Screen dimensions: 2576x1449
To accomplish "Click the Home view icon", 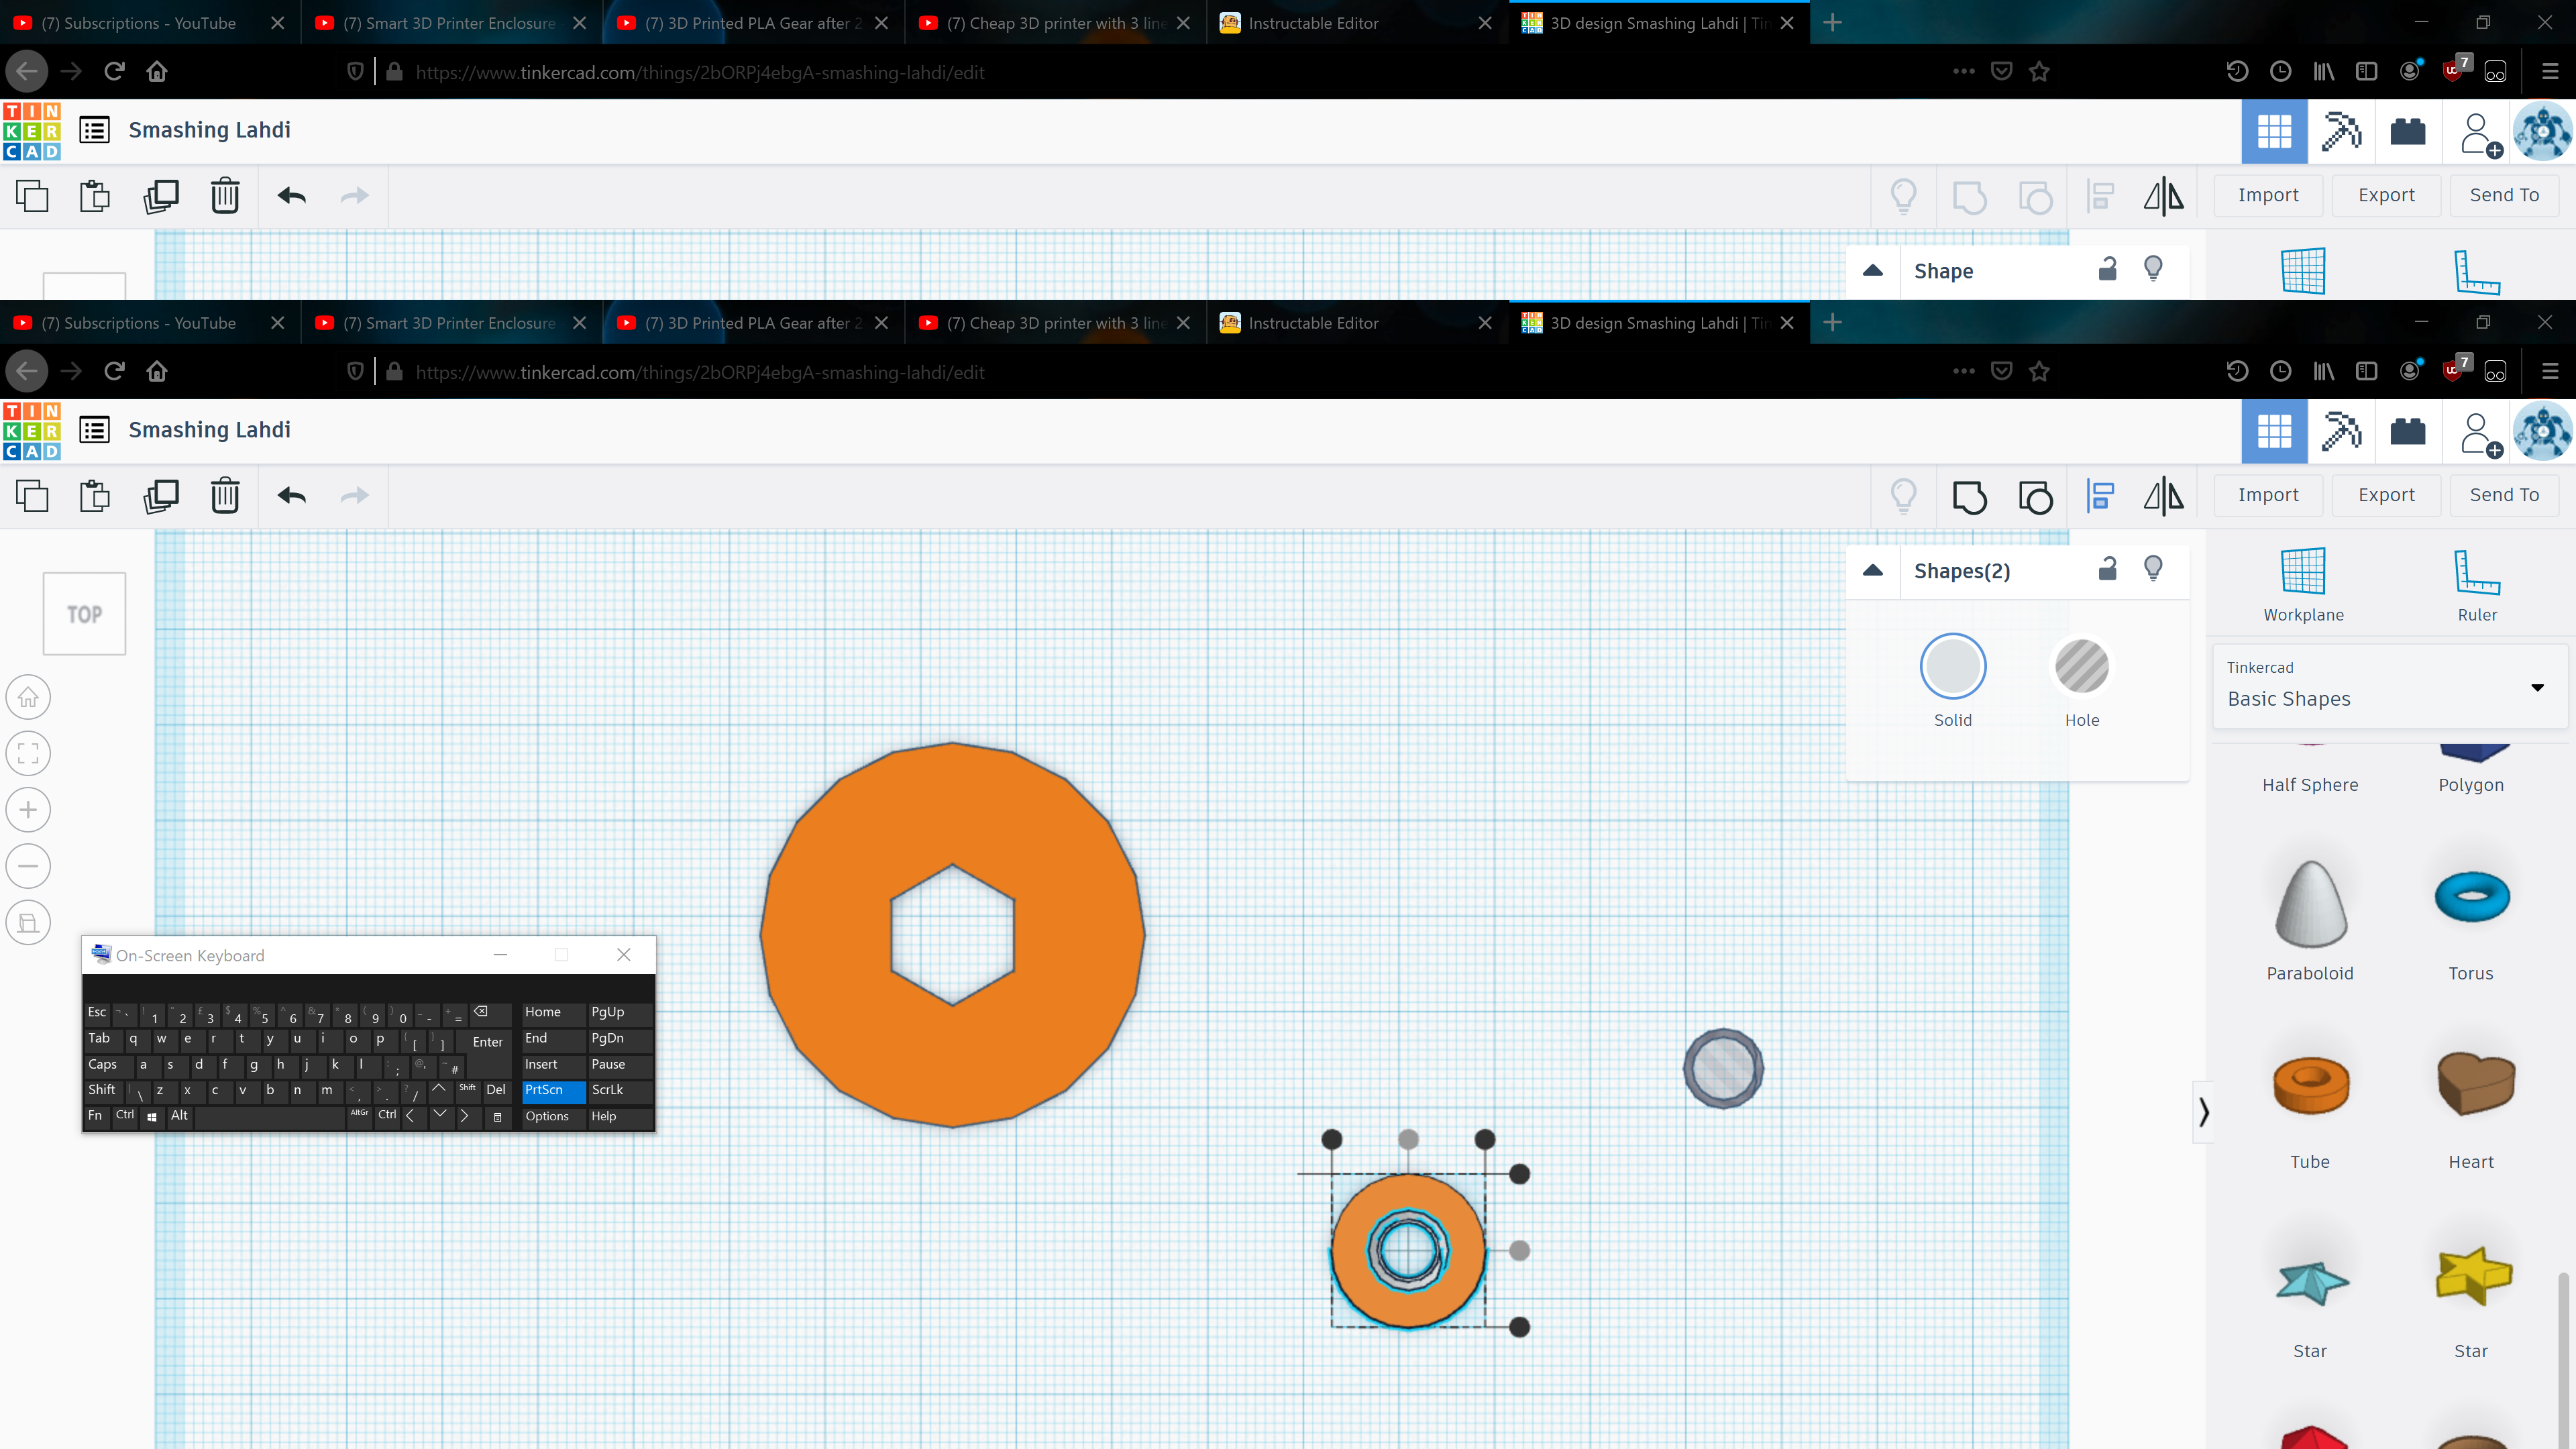I will [x=28, y=697].
